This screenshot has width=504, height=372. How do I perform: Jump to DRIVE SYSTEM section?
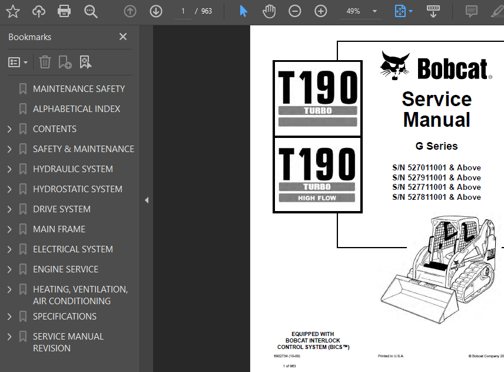click(62, 209)
